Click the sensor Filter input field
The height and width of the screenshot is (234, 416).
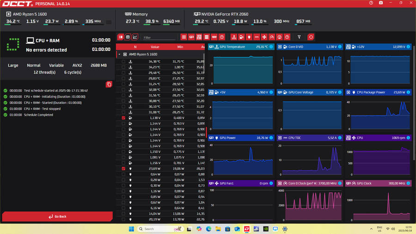tap(159, 37)
